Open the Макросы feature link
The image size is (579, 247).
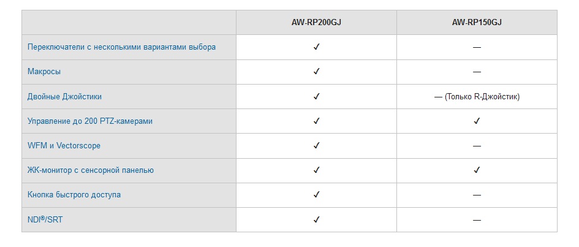44,72
